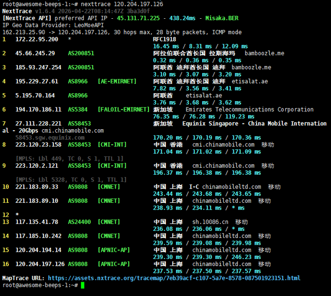Image resolution: width=331 pixels, height=296 pixels.
Task: Open the MapTrace URL link
Action: click(x=174, y=278)
